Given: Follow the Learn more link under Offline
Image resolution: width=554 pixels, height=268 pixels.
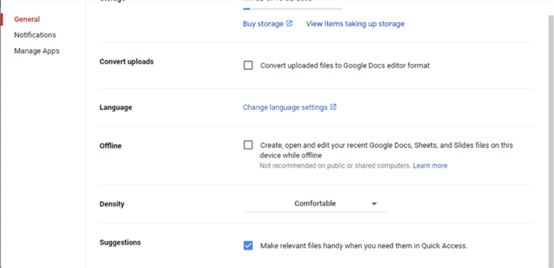Looking at the screenshot, I should tap(430, 166).
